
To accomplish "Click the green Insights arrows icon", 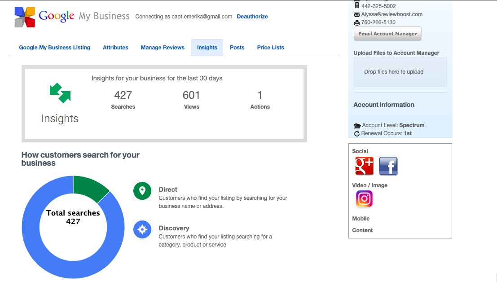I will (60, 93).
